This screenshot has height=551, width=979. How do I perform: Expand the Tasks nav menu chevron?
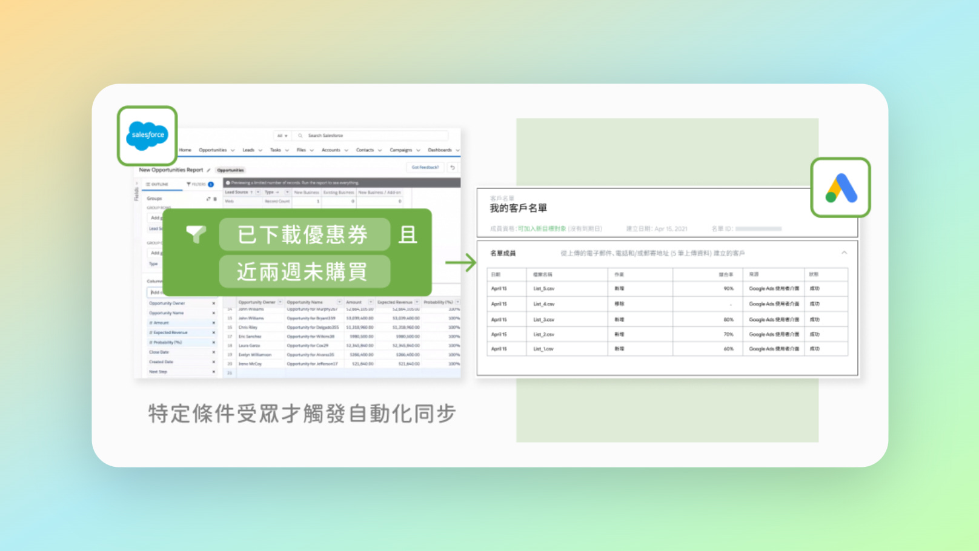pos(287,150)
